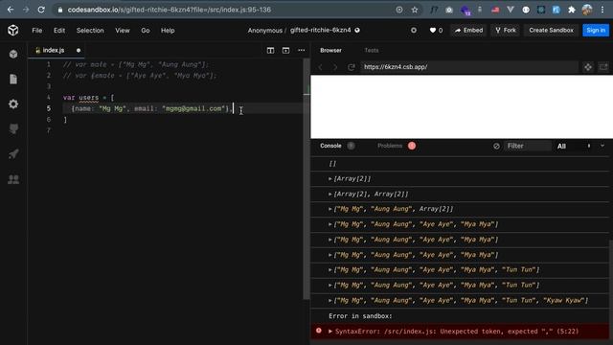Screen dimensions: 613x345
Task: Reload the Chrome page
Action: coord(41,10)
